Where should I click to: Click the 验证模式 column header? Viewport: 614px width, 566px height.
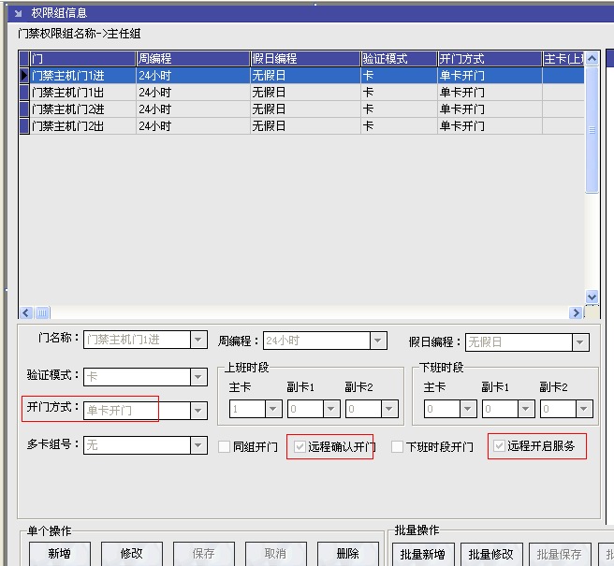pos(398,59)
